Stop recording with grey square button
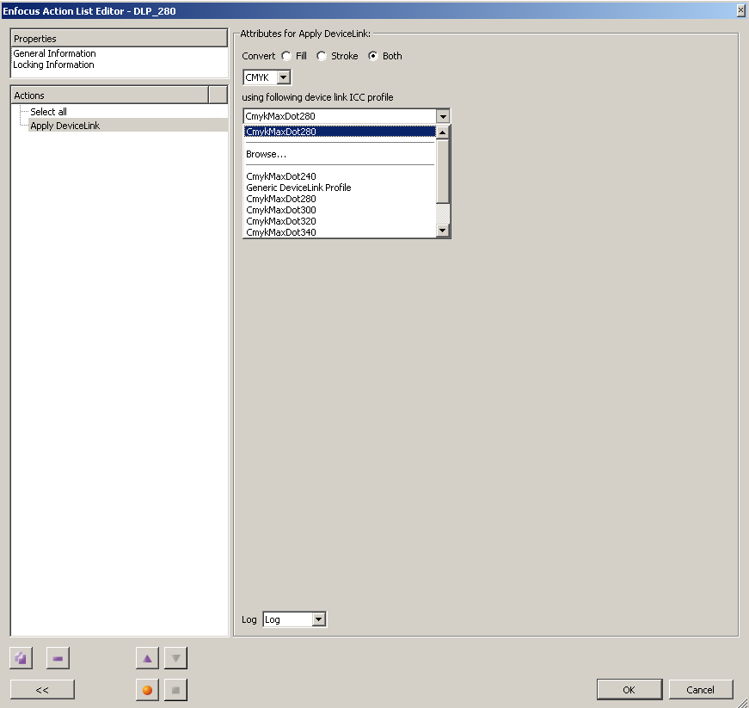749x708 pixels. 175,690
